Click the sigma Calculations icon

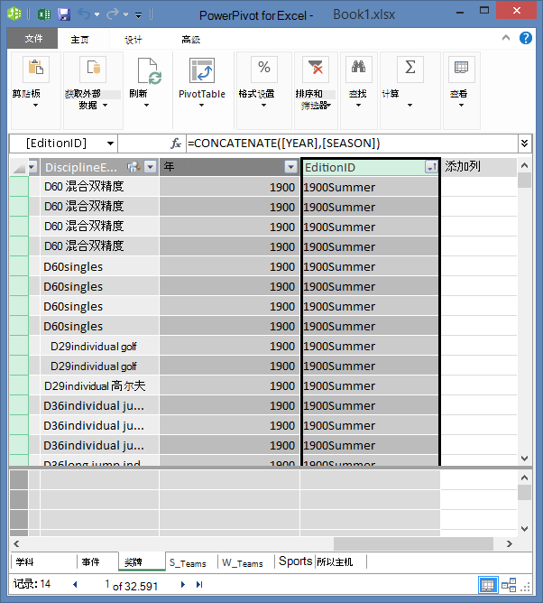click(410, 69)
